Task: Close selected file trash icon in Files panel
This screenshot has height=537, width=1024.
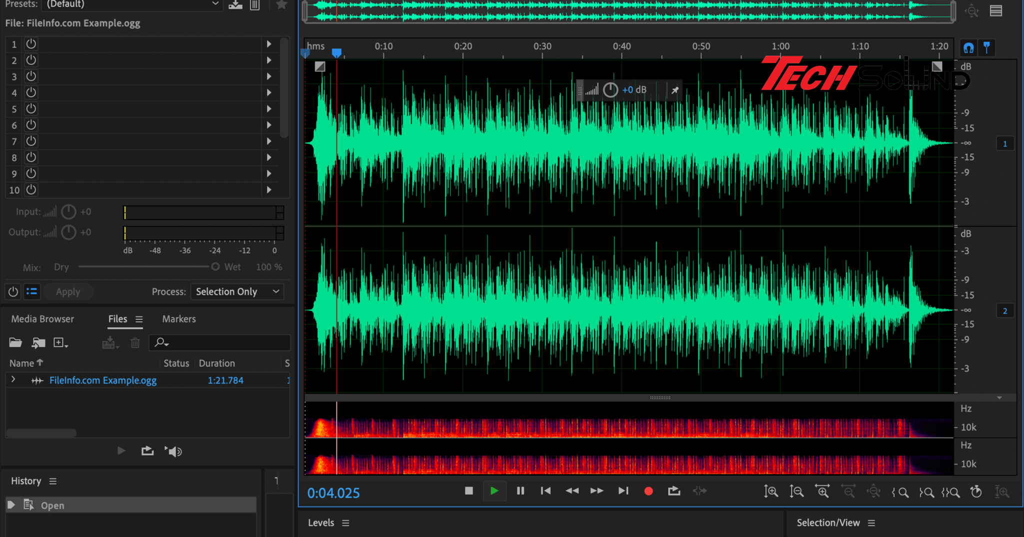Action: coord(135,343)
